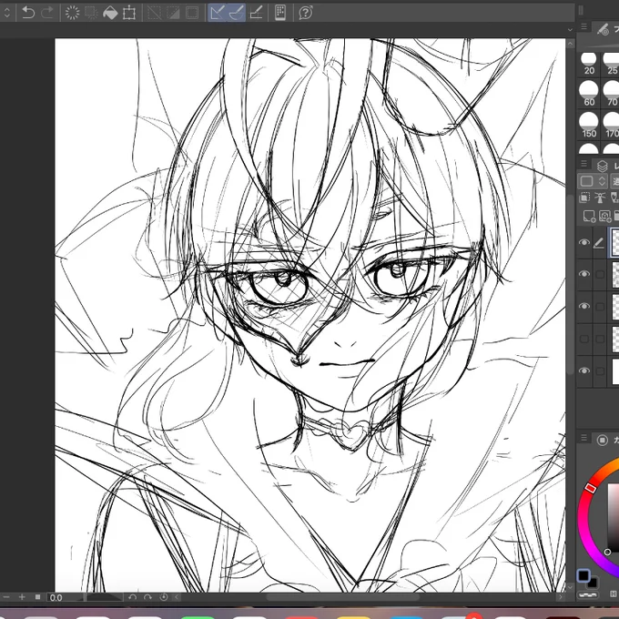The image size is (619, 619).
Task: Click the command bar up-down stepper
Action: [6, 13]
